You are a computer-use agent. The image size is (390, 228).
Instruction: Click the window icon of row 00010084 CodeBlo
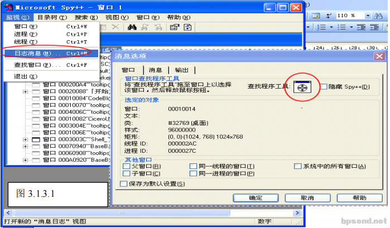pos(36,99)
